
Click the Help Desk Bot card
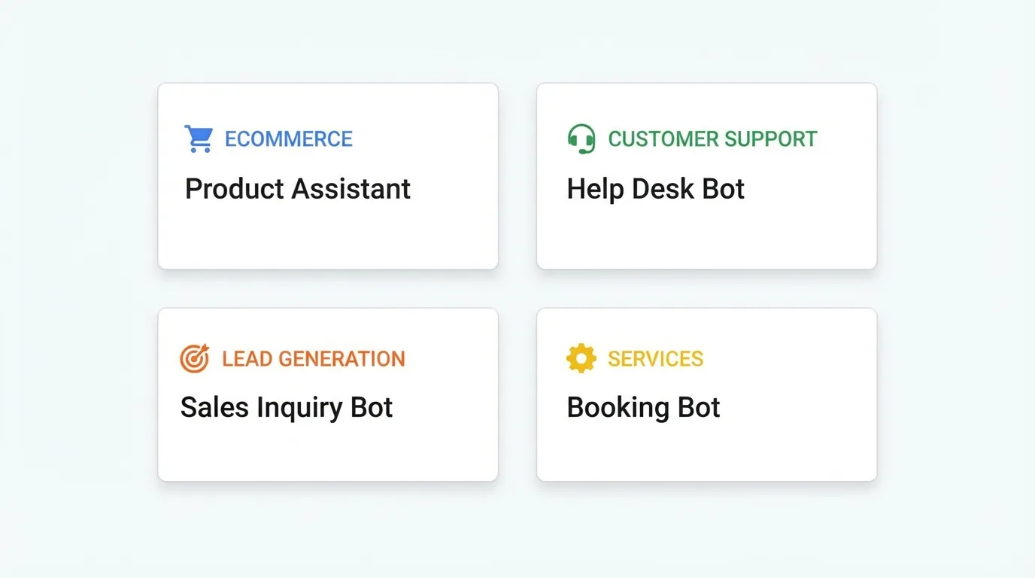tap(706, 175)
